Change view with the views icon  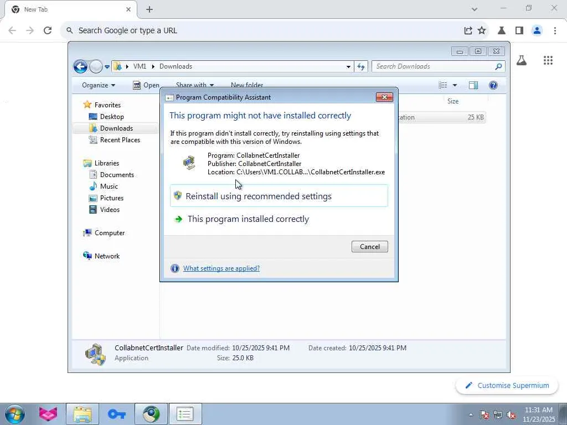[x=442, y=85]
